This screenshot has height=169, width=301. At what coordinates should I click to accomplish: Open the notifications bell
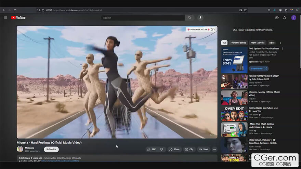tap(285, 18)
